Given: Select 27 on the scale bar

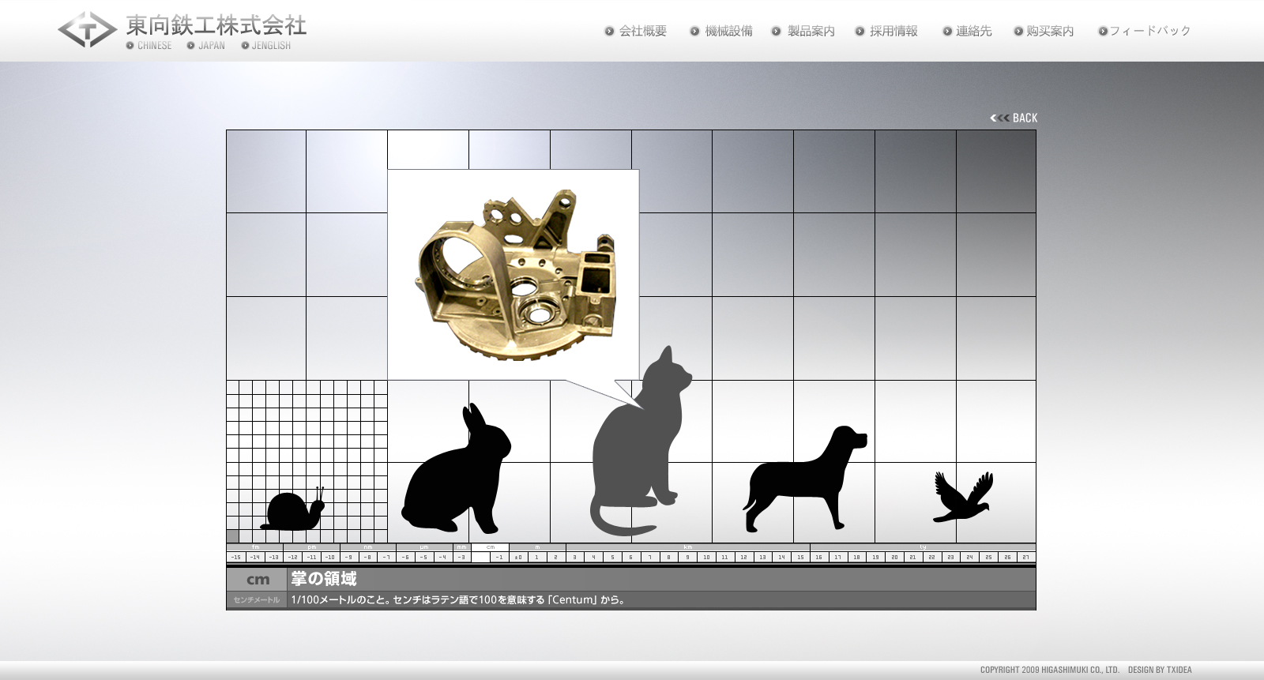Looking at the screenshot, I should (1026, 558).
